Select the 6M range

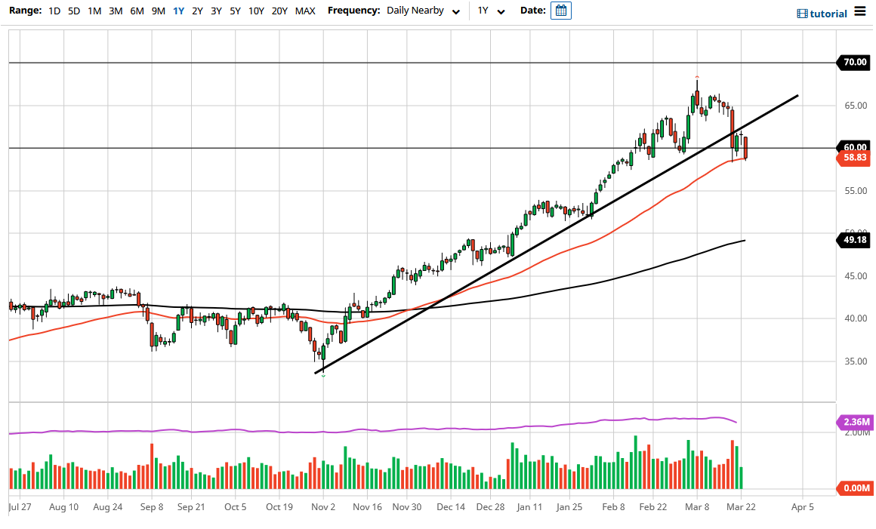click(x=136, y=11)
